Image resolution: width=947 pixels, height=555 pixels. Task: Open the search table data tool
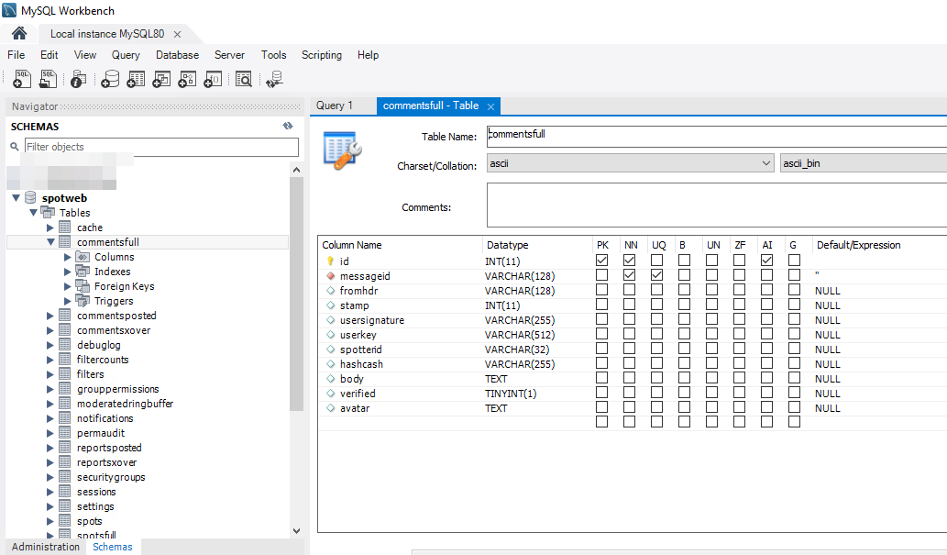243,79
